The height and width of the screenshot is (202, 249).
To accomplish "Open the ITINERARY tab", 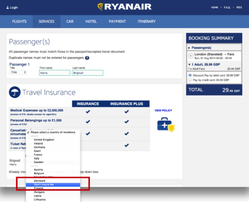I will pos(147,21).
